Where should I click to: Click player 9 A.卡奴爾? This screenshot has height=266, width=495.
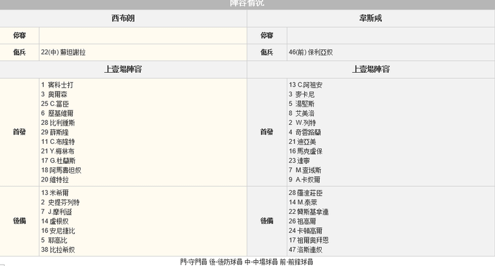tap(304, 180)
